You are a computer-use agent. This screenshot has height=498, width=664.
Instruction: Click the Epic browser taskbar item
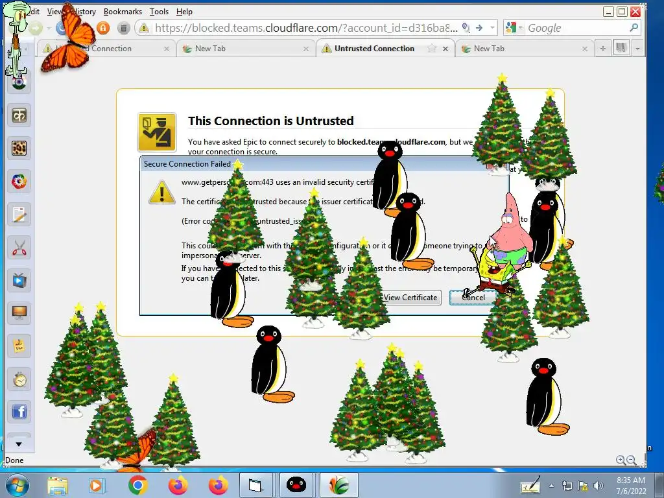coord(338,485)
